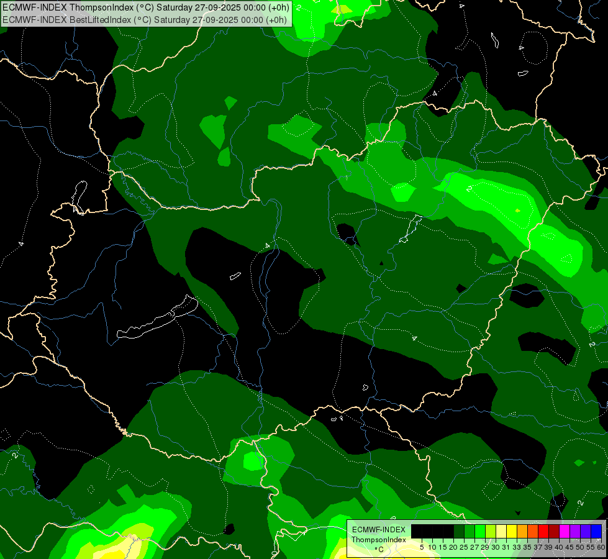Click the legend value label 25
Image resolution: width=608 pixels, height=559 pixels.
(464, 547)
